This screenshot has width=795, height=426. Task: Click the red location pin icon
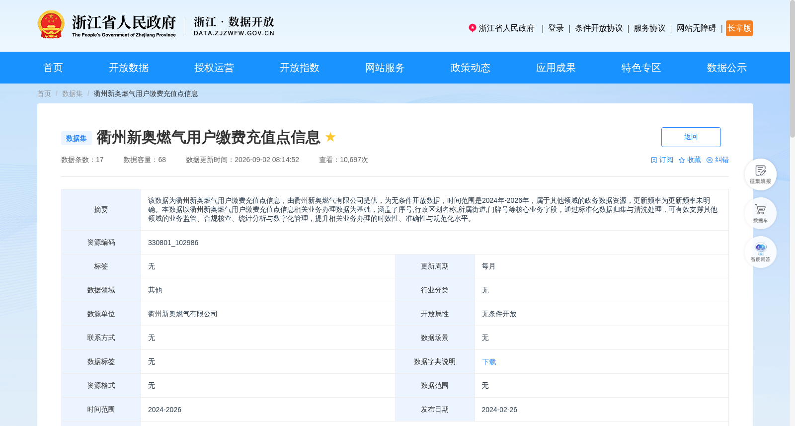473,28
